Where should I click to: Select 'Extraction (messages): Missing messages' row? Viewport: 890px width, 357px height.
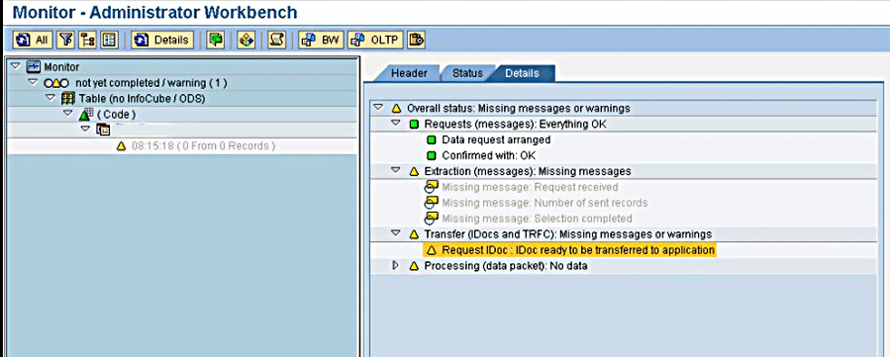tap(528, 171)
